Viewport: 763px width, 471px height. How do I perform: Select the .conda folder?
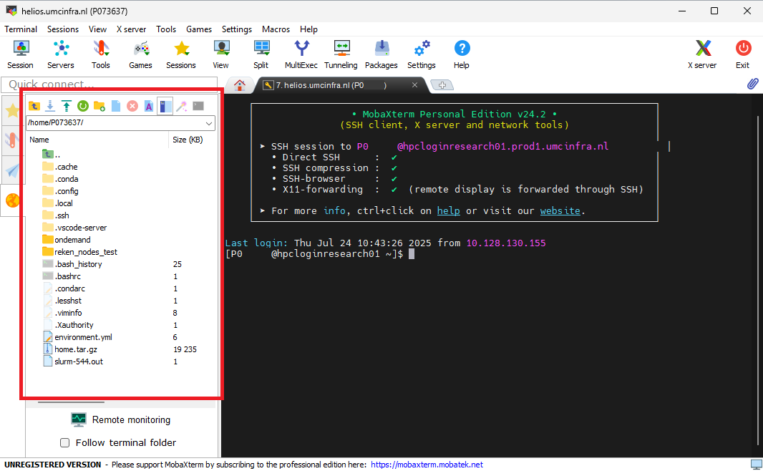[x=60, y=179]
